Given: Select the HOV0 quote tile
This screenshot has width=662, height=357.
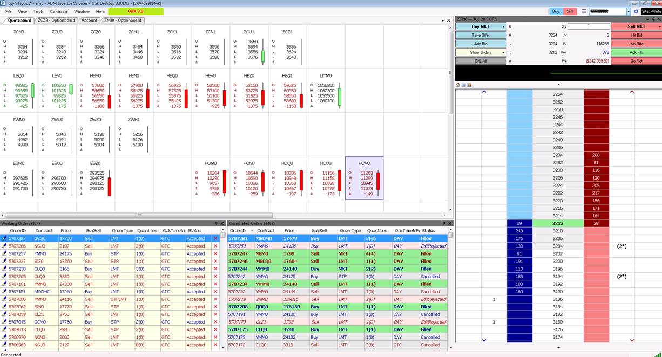Looking at the screenshot, I should click(364, 178).
